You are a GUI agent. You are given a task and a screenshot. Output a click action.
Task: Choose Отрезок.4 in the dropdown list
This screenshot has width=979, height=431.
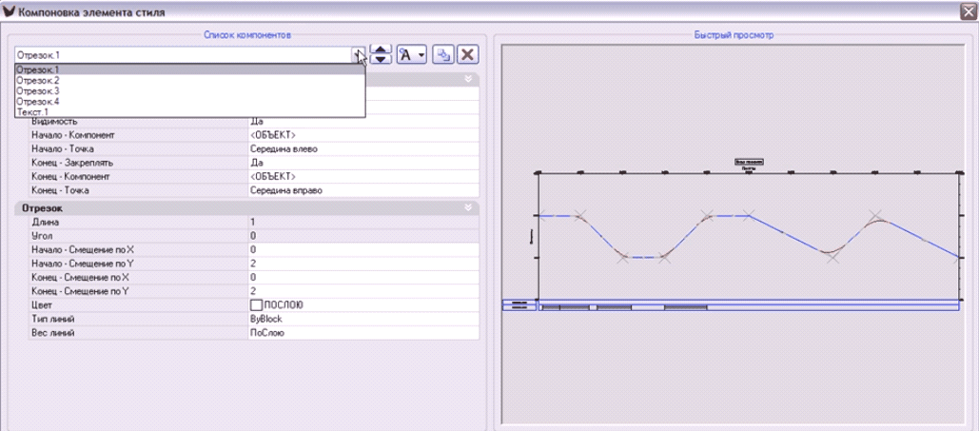pos(38,102)
